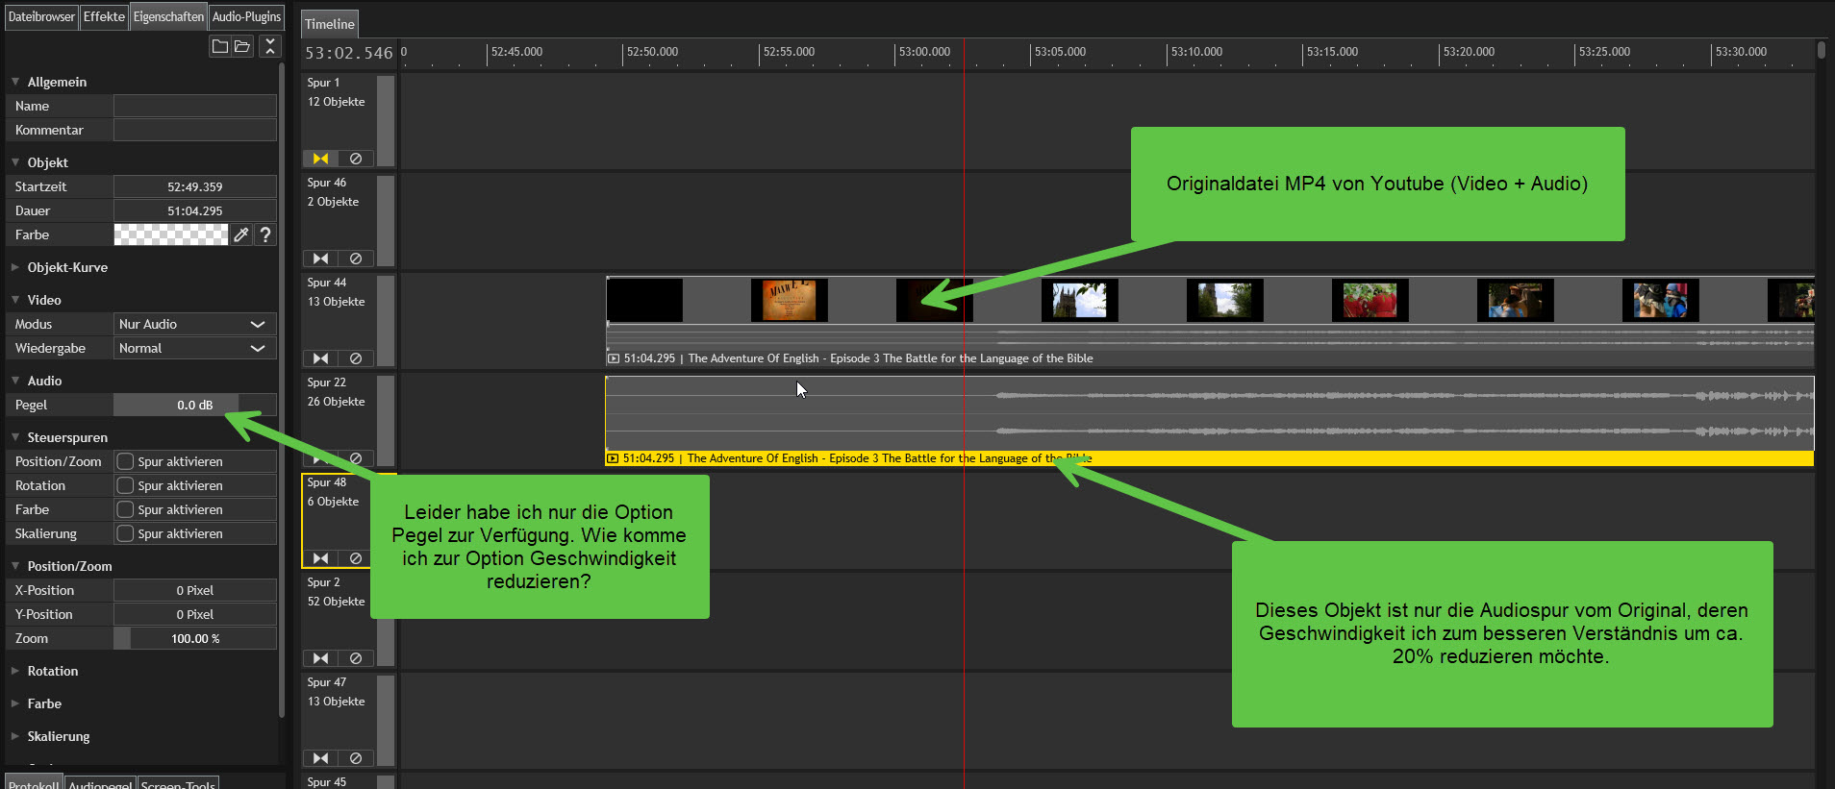Screen dimensions: 1835x789
Task: Click the bowtie icon on Spur 47
Action: pyautogui.click(x=320, y=758)
